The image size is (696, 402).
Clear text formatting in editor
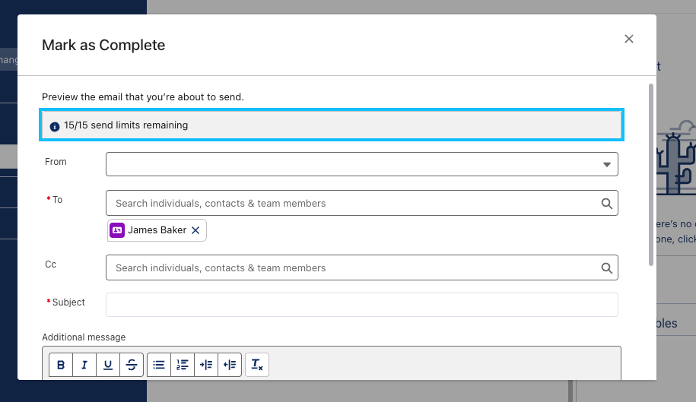tap(257, 365)
